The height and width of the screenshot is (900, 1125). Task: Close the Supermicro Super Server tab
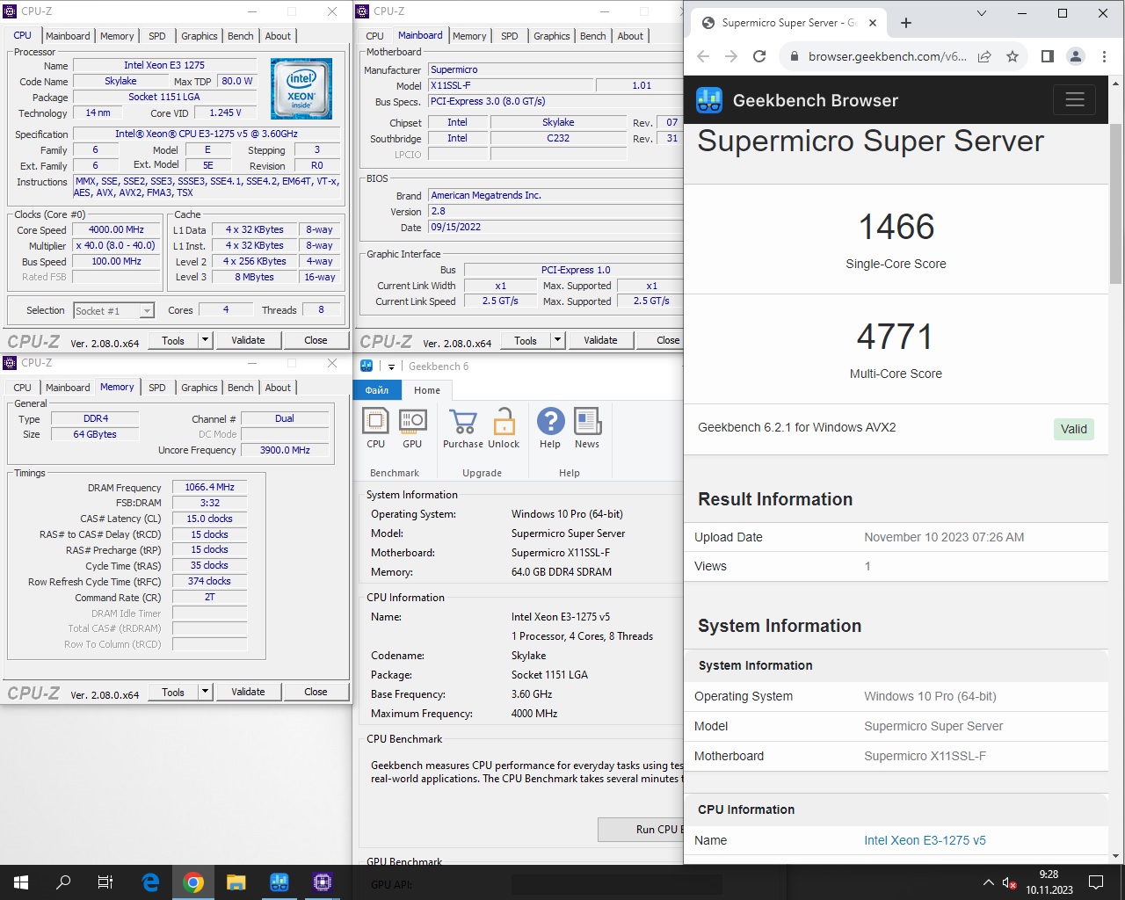click(873, 23)
